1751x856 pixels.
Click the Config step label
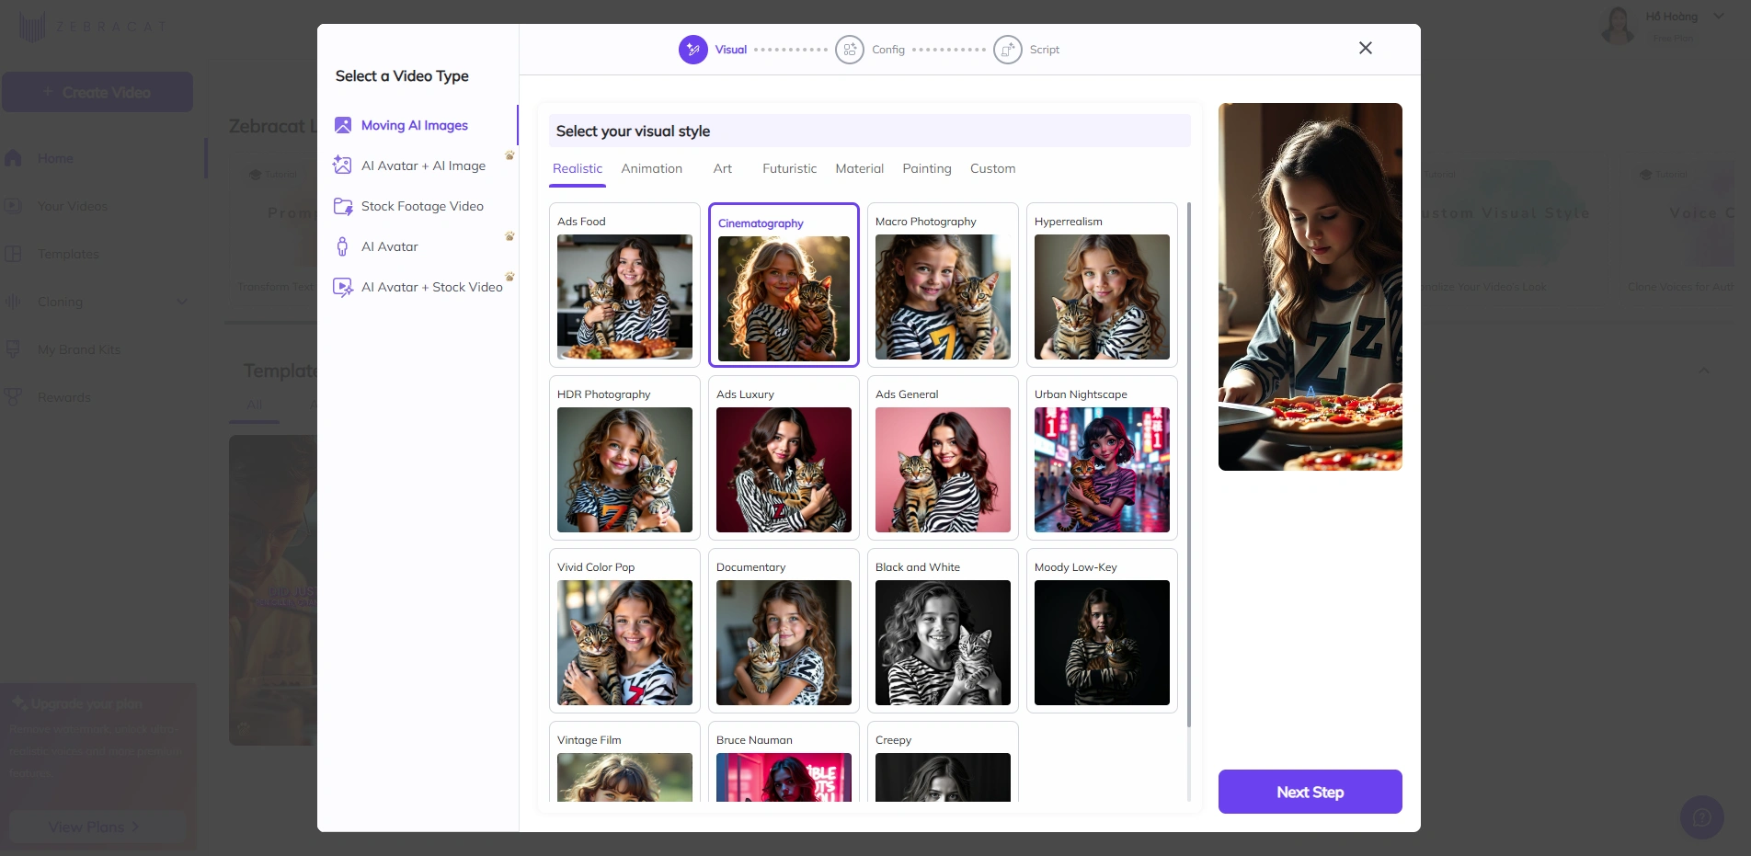pyautogui.click(x=888, y=50)
